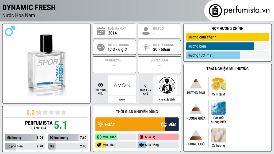Click the Mùa Hạ season bar

[158, 137]
